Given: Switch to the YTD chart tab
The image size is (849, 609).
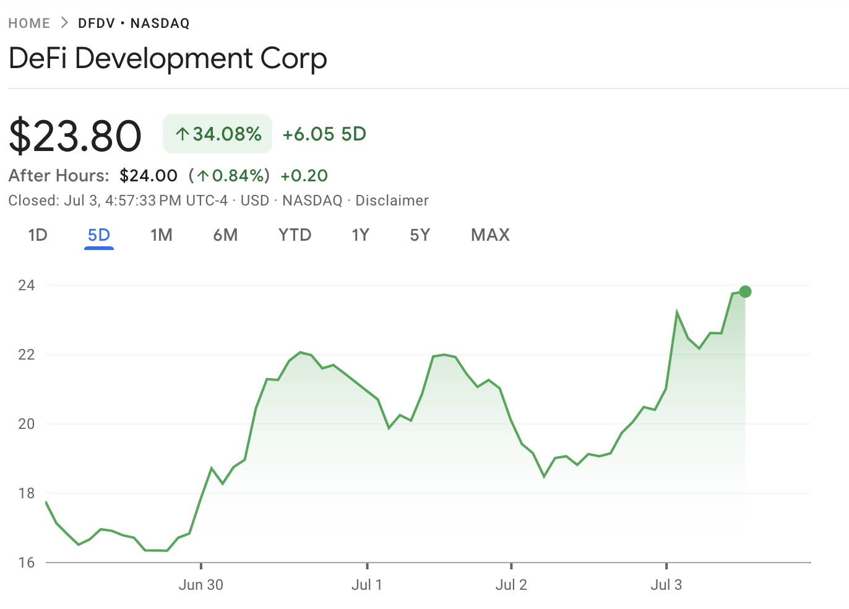Looking at the screenshot, I should [295, 235].
